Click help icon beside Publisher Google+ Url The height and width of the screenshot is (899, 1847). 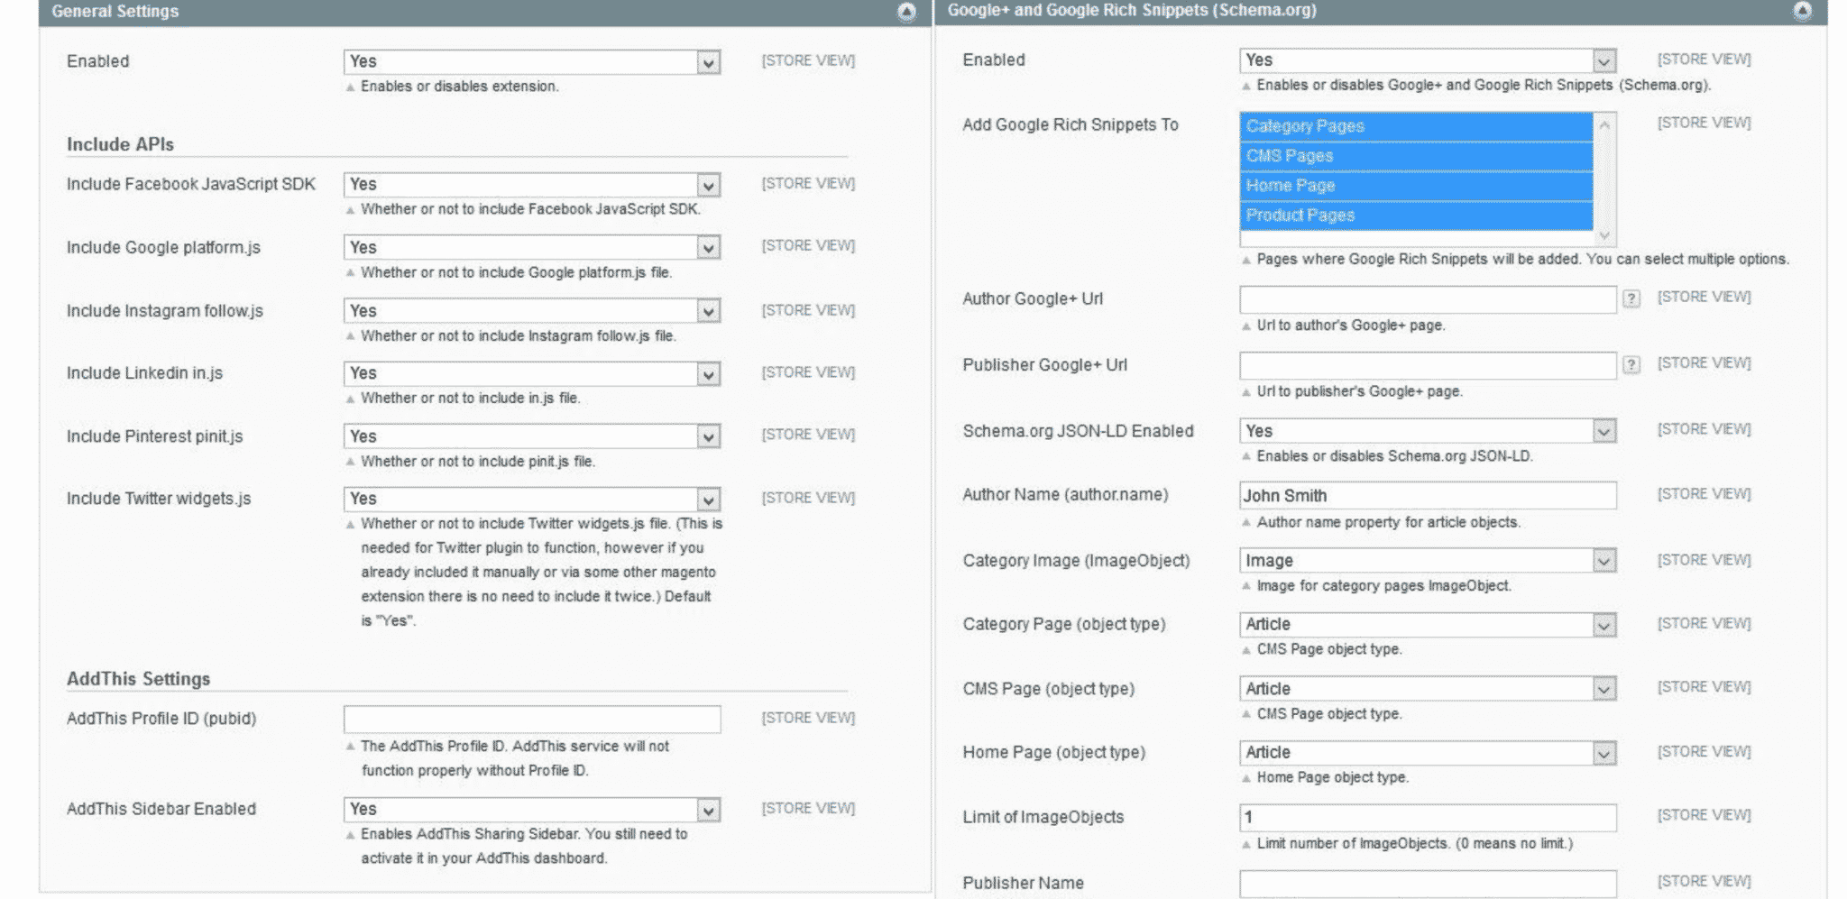(x=1631, y=364)
